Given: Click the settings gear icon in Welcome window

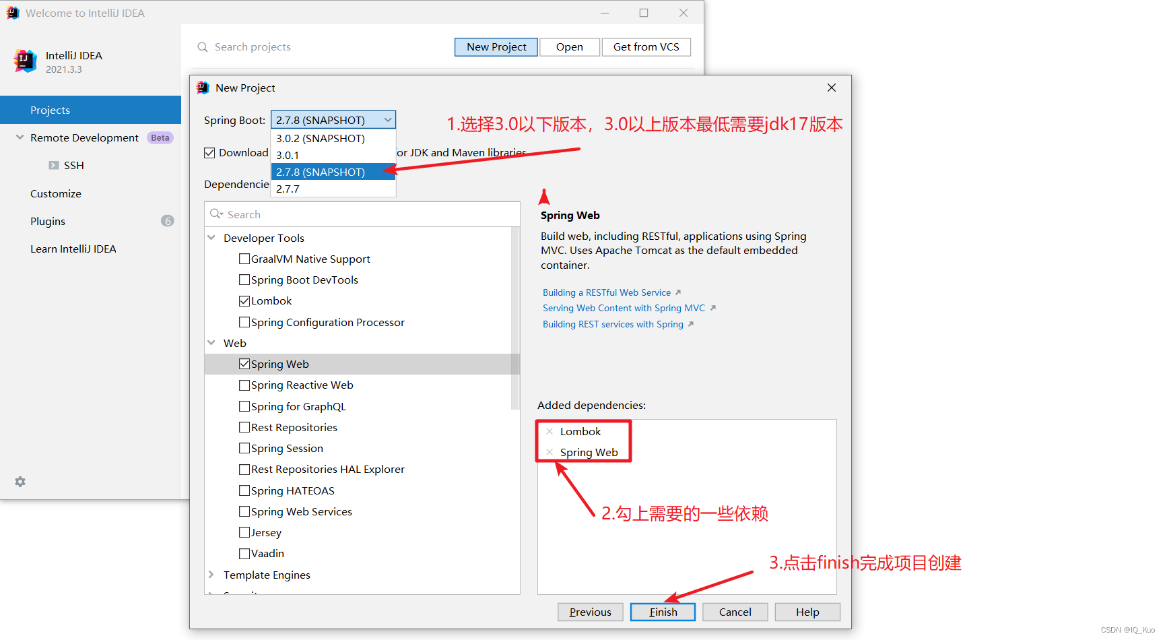Looking at the screenshot, I should pyautogui.click(x=20, y=482).
